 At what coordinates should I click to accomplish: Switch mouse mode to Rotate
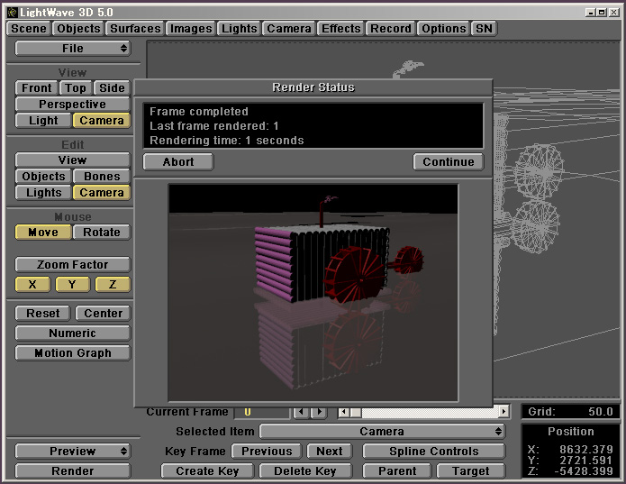(102, 233)
